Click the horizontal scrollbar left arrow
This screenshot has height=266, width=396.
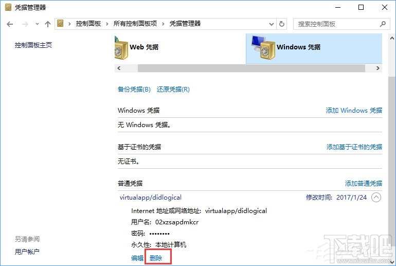pyautogui.click(x=119, y=68)
